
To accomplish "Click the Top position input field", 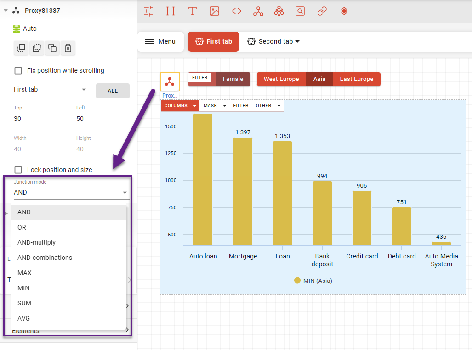I will 40,119.
